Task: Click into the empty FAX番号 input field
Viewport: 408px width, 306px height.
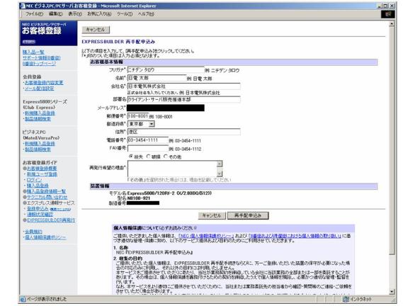Action: [148, 148]
